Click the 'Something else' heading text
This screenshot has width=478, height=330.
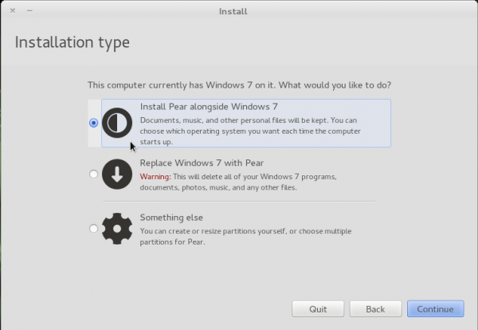coord(171,218)
